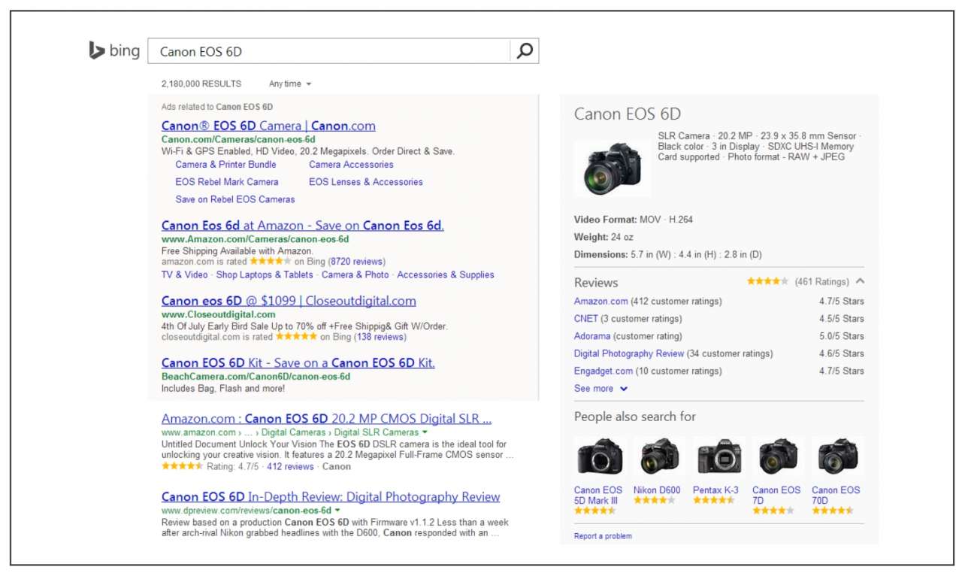This screenshot has width=962, height=573.
Task: Open the Camera Accessories link
Action: click(x=351, y=165)
